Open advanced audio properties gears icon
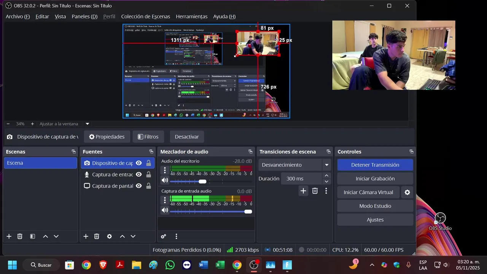The height and width of the screenshot is (274, 487). tap(163, 236)
